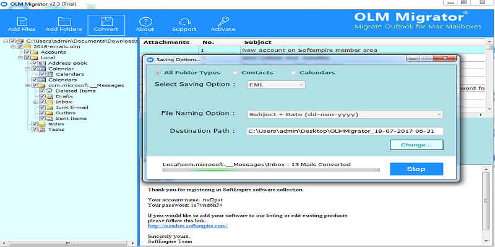Click the Notes folder icon
Screen dimensions: 495x247
tap(43, 124)
